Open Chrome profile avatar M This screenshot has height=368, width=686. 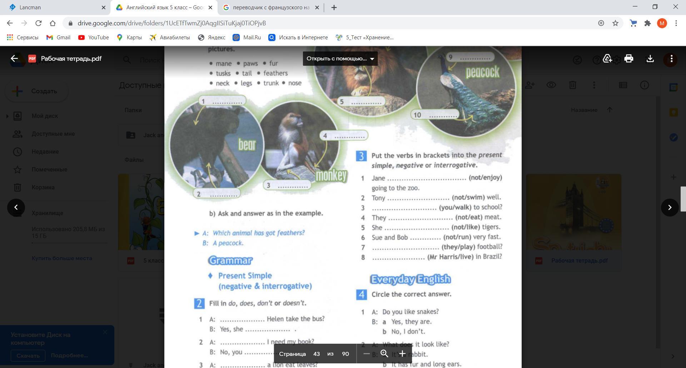click(x=662, y=23)
